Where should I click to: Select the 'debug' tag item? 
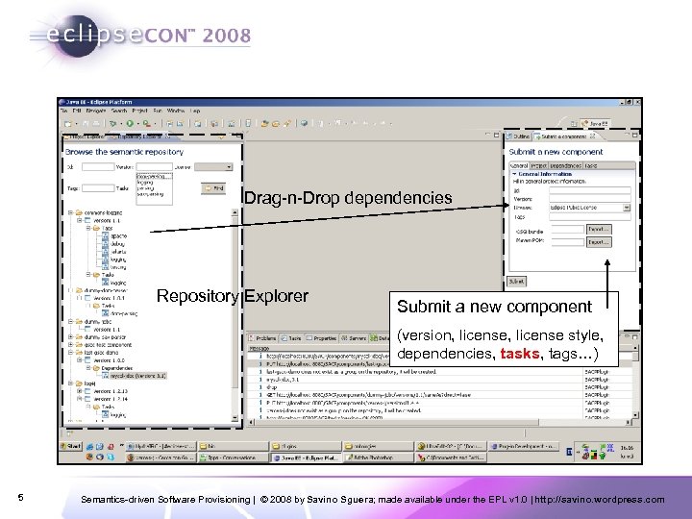[x=113, y=243]
